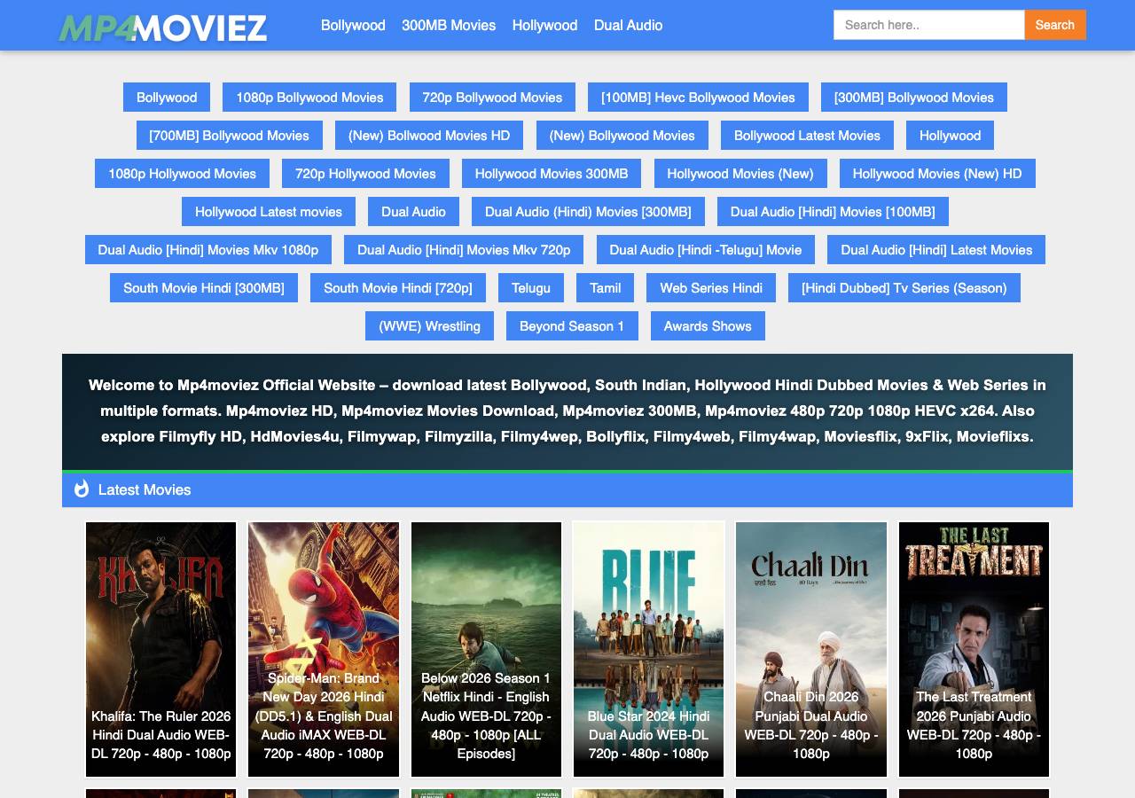
Task: Select the Telugu category tag
Action: (x=531, y=288)
